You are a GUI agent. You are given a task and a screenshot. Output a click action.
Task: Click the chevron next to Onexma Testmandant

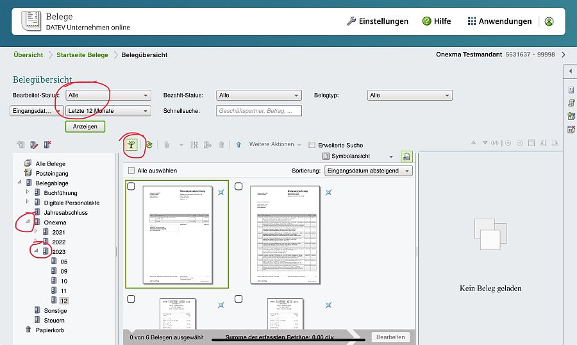click(x=564, y=55)
